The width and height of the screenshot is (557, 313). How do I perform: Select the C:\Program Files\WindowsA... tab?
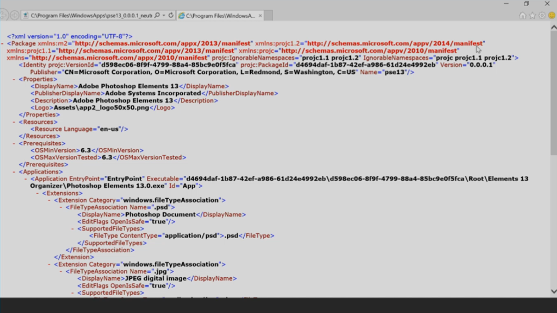(x=220, y=16)
